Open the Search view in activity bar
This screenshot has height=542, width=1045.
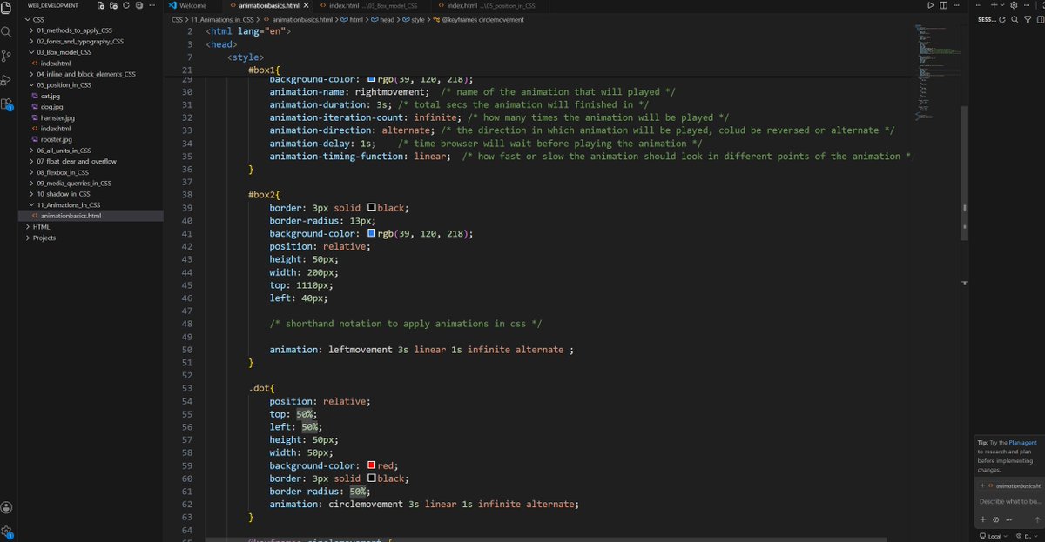[6, 31]
